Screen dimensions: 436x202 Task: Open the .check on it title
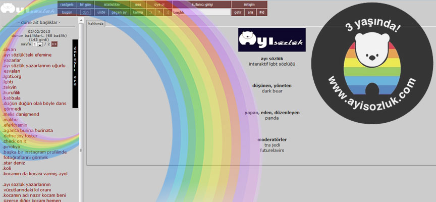coord(14,141)
